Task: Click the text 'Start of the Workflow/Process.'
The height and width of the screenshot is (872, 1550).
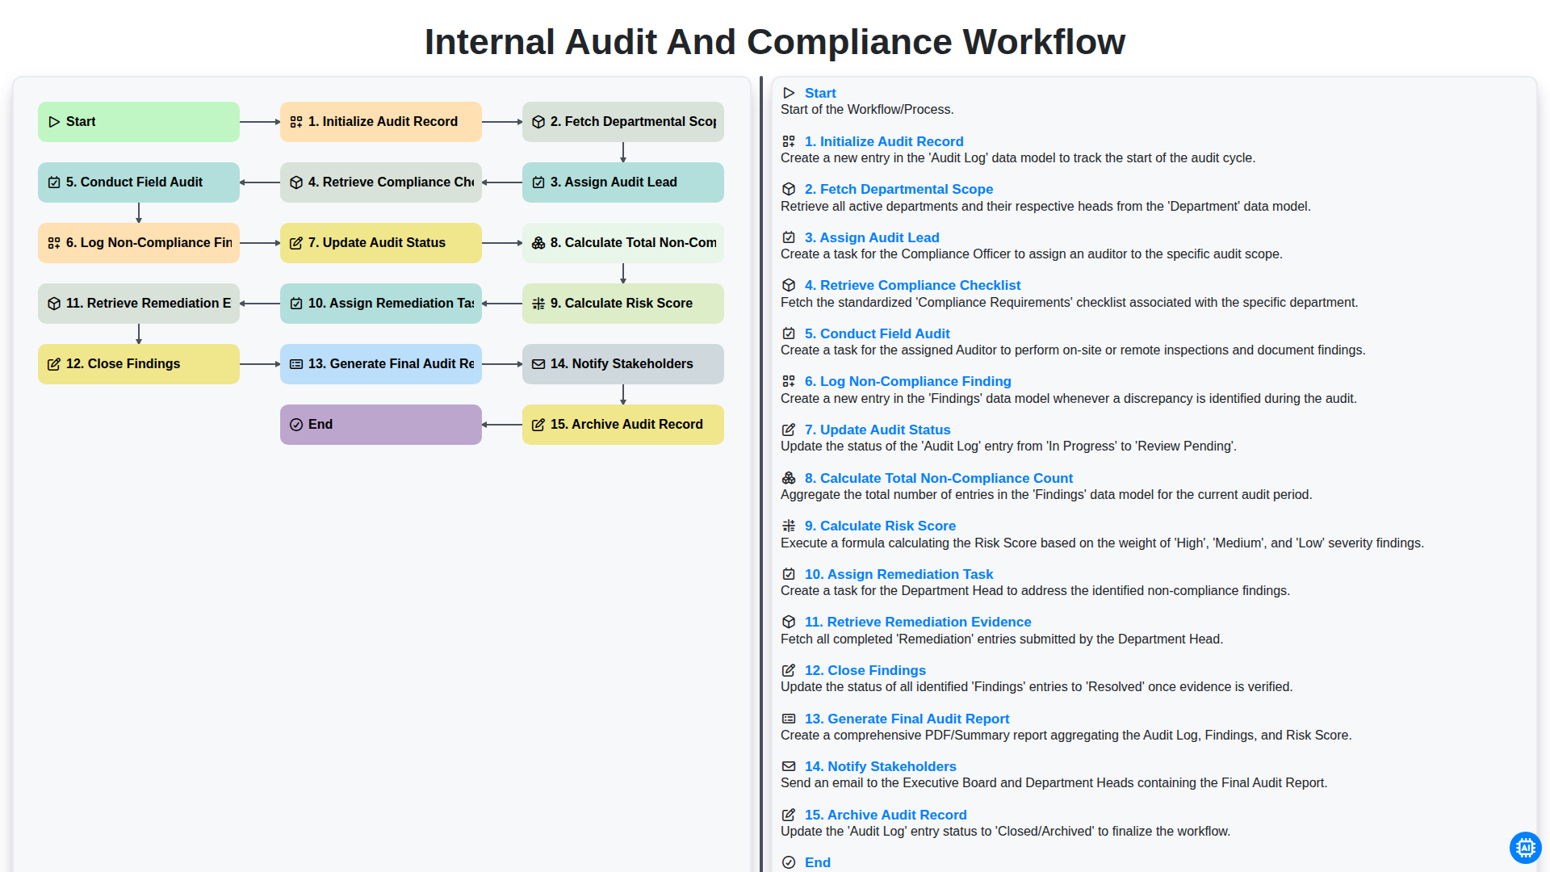Action: (x=867, y=110)
